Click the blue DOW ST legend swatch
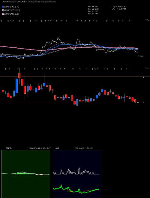This screenshot has width=150, height=198. click(x=3, y=7)
